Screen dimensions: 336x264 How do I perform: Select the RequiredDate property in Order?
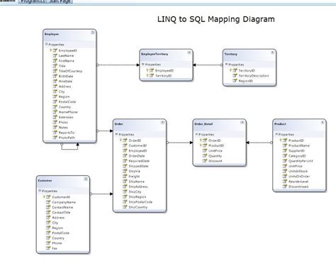tap(139, 161)
